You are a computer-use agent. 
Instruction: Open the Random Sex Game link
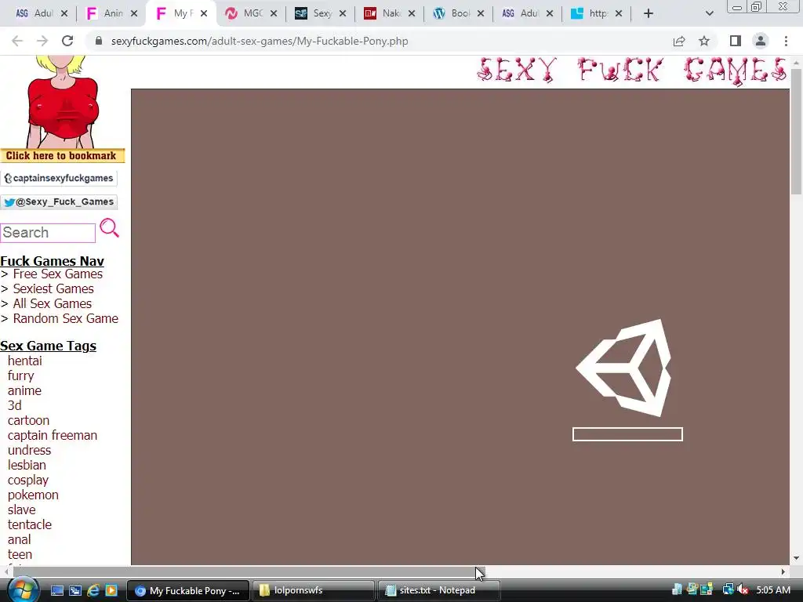click(x=66, y=318)
